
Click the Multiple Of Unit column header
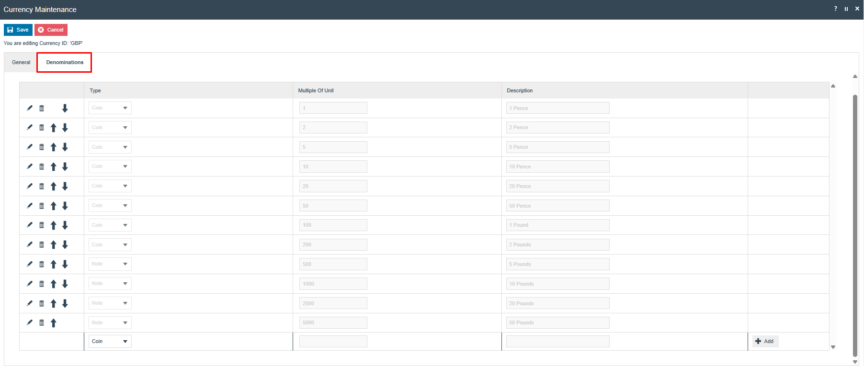(397, 90)
